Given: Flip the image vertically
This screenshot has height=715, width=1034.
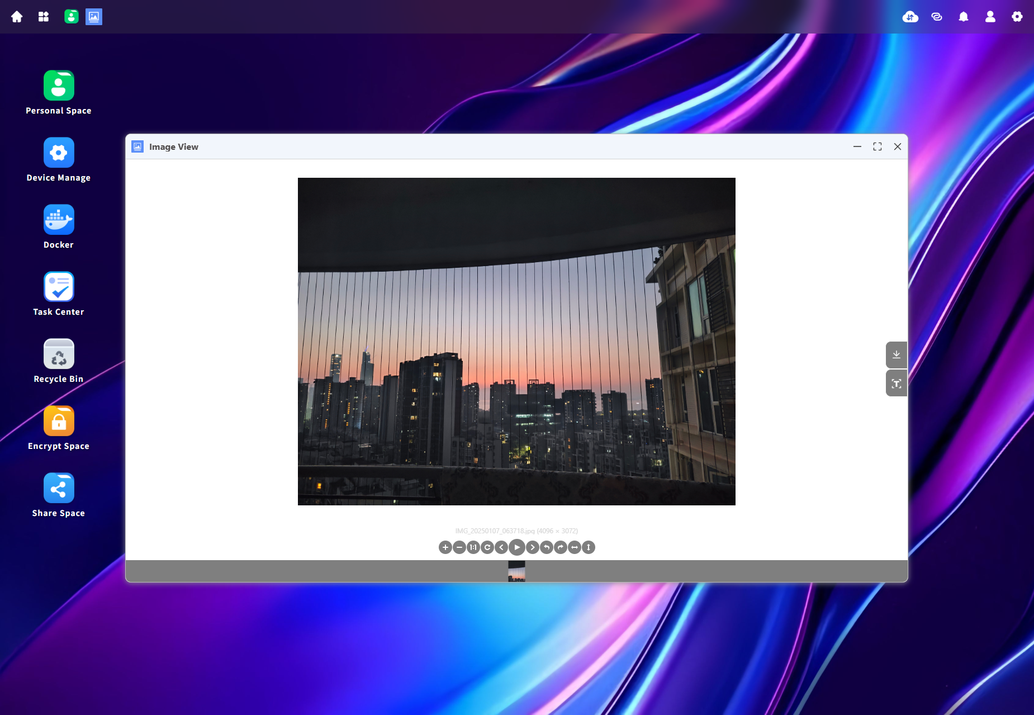Looking at the screenshot, I should click(589, 547).
